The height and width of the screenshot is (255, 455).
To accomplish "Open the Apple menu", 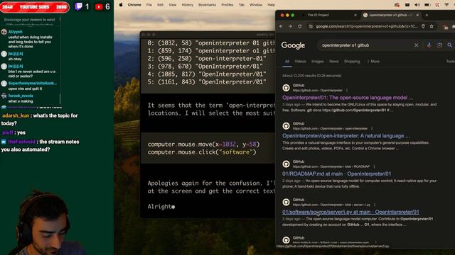I will pos(121,5).
